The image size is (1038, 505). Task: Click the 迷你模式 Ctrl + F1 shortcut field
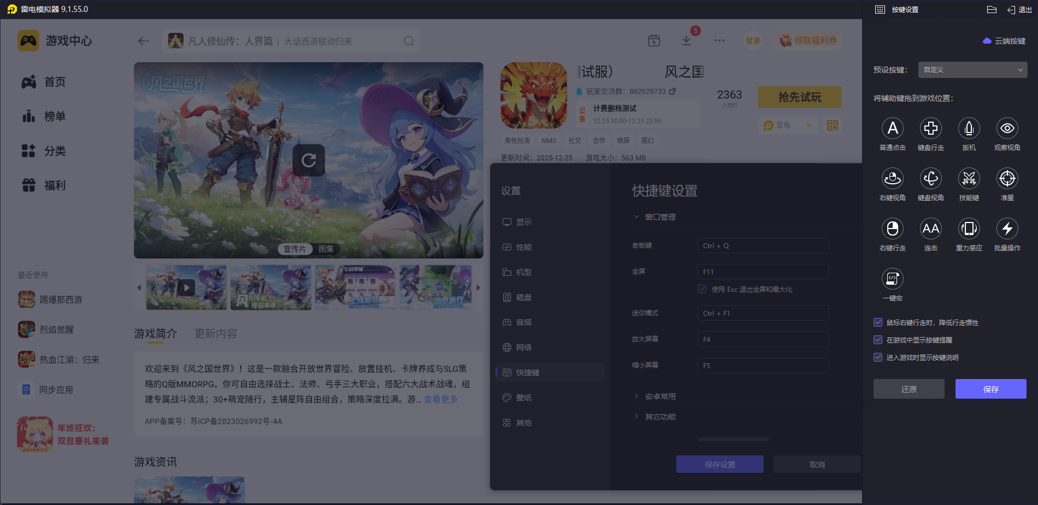point(763,313)
